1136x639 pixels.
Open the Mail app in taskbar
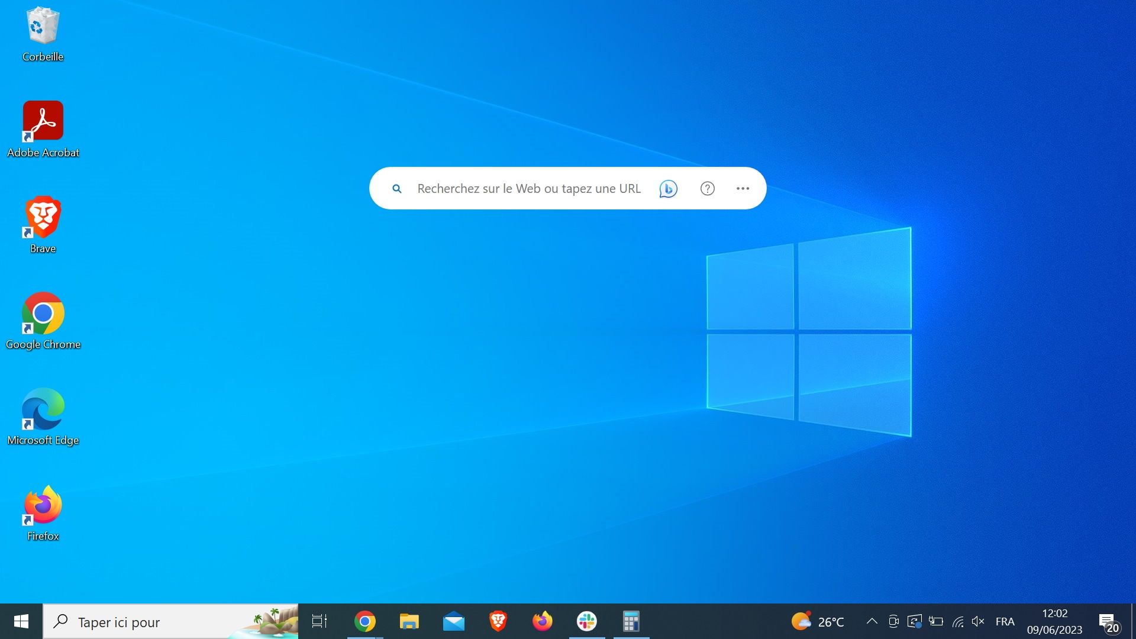tap(453, 621)
